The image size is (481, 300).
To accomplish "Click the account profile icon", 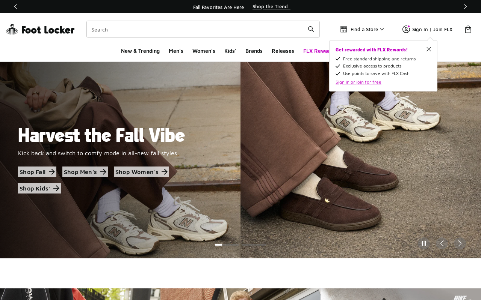I will [406, 29].
